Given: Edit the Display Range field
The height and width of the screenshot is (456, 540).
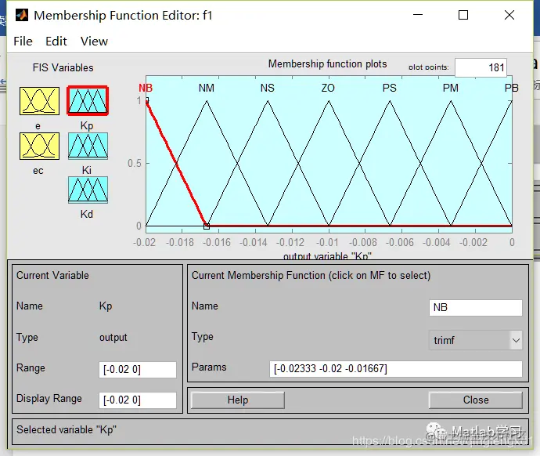Looking at the screenshot, I should [x=138, y=400].
